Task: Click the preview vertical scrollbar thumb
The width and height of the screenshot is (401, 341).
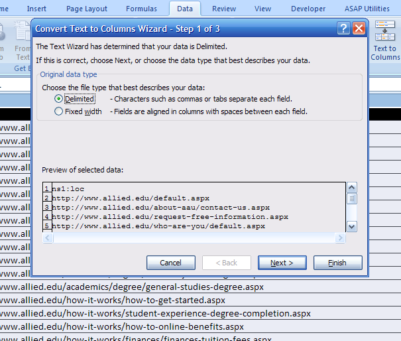Action: [352, 198]
